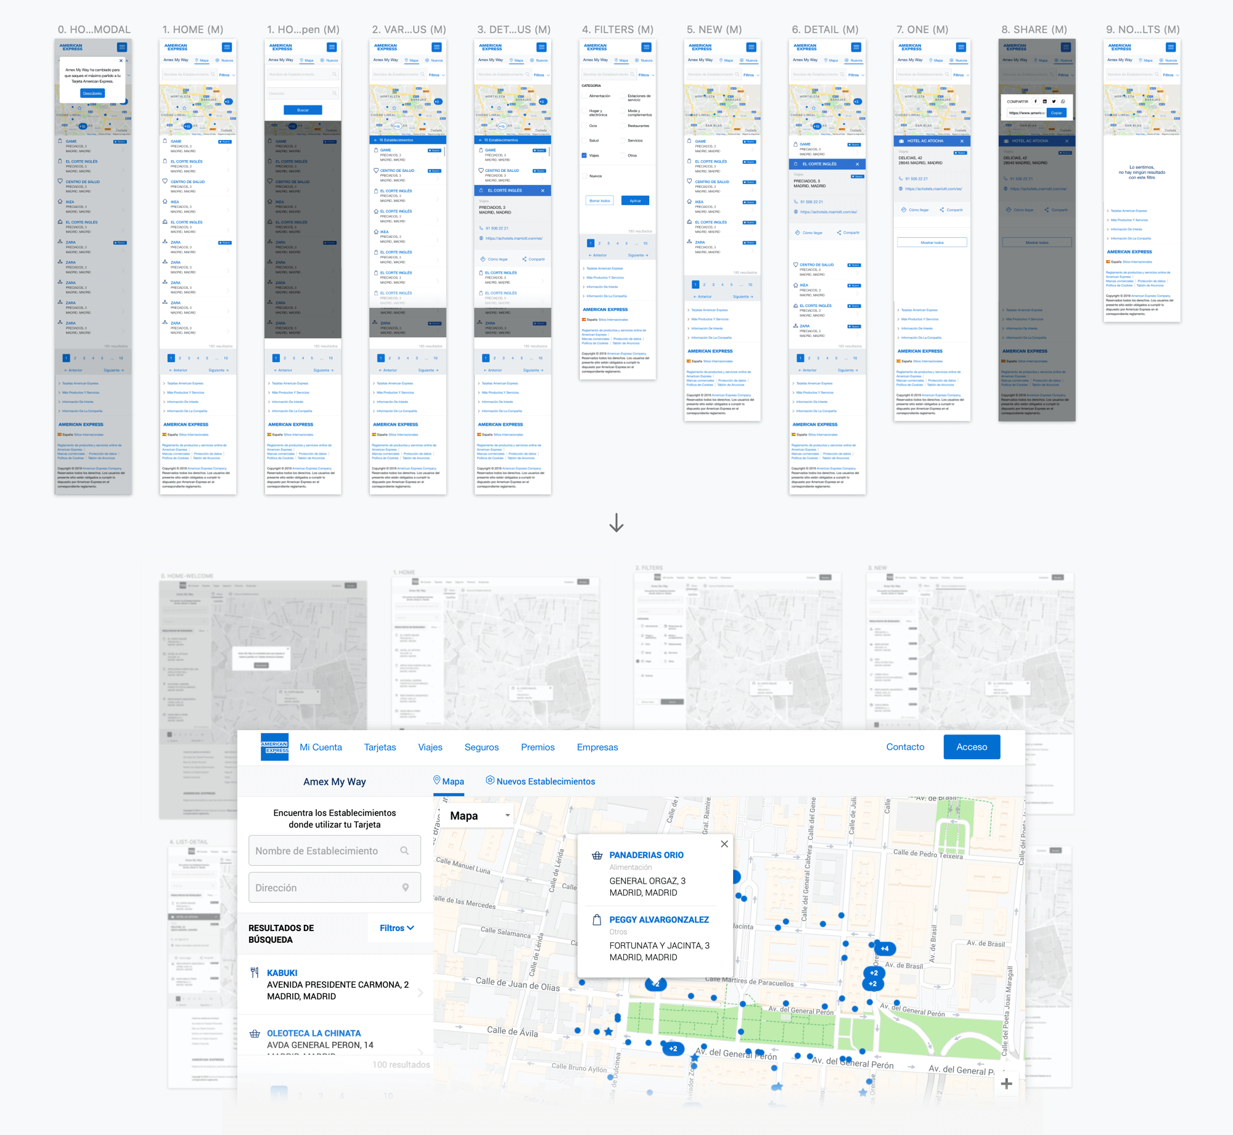Check Restaurantes checkbox in FILTERS screen
The width and height of the screenshot is (1233, 1135).
click(623, 126)
